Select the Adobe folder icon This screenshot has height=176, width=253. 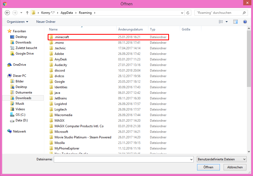pyautogui.click(x=51, y=54)
